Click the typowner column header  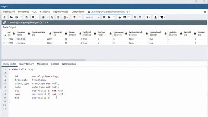pyautogui.click(x=60, y=33)
